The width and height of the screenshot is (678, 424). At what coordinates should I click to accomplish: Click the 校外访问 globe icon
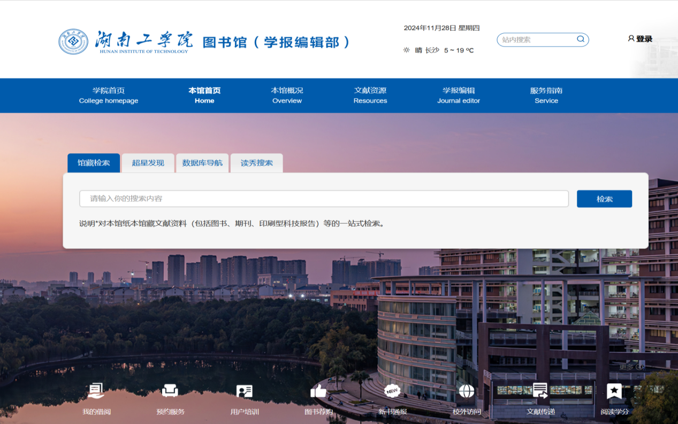(x=466, y=391)
